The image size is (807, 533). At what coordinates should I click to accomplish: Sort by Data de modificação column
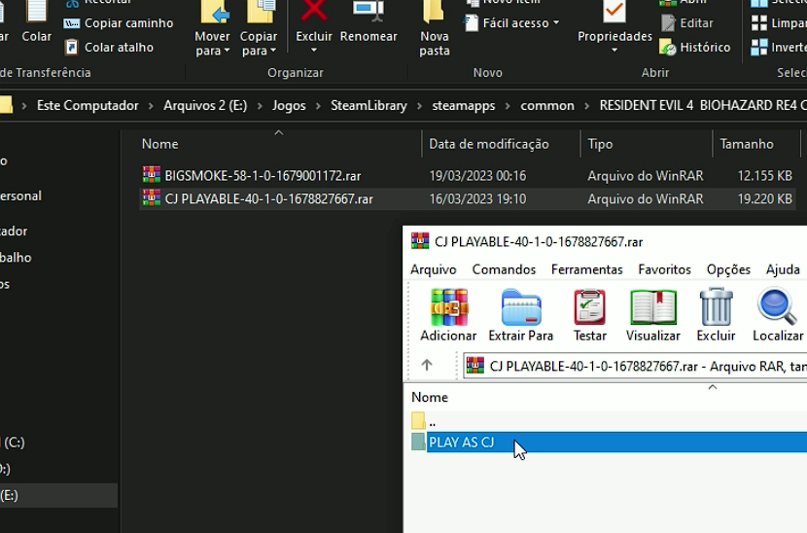click(x=489, y=144)
